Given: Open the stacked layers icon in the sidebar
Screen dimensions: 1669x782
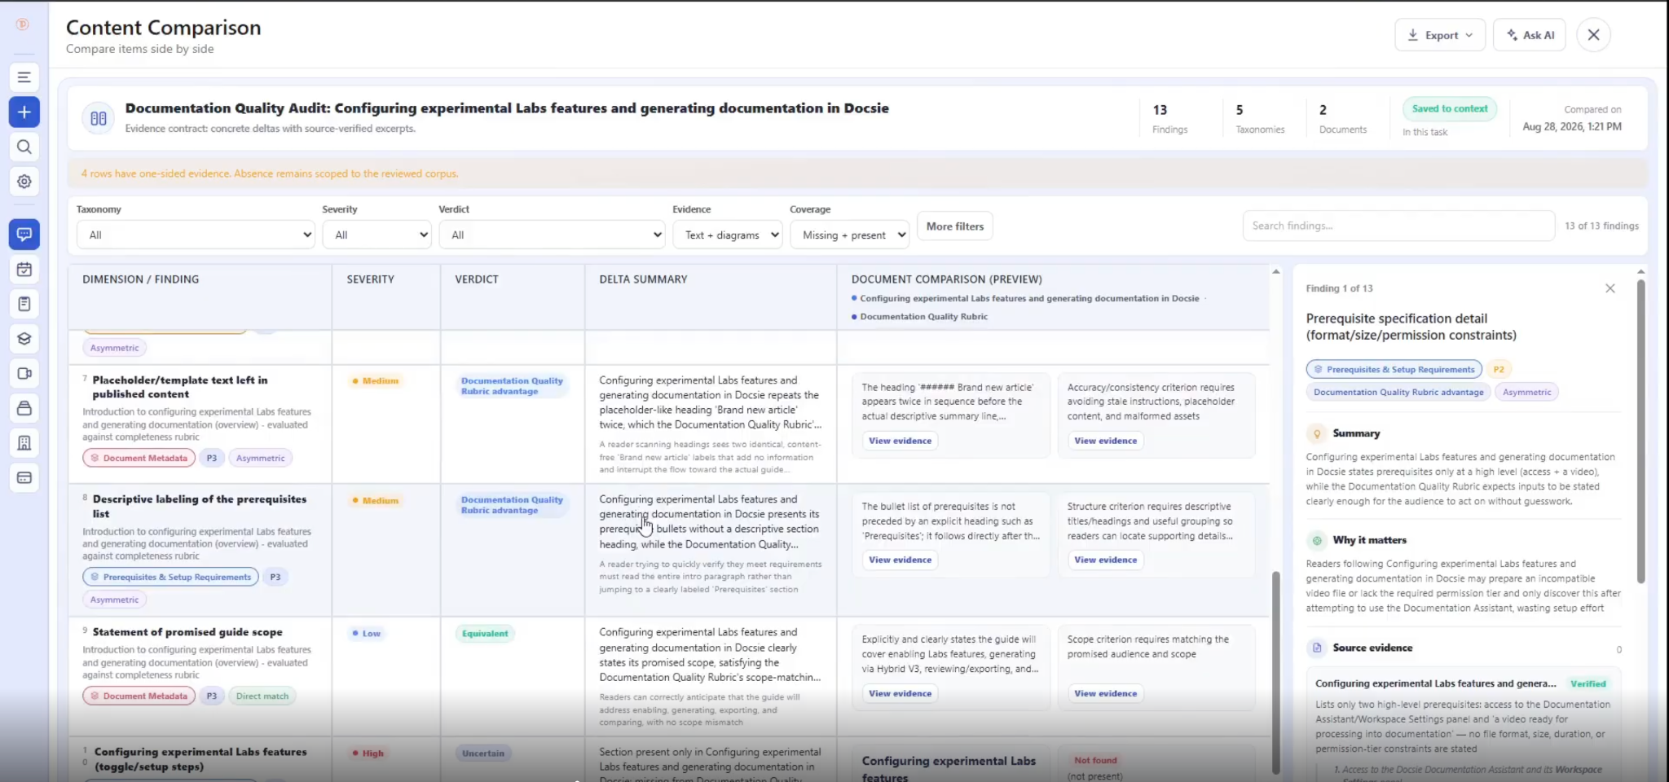Looking at the screenshot, I should coord(24,339).
